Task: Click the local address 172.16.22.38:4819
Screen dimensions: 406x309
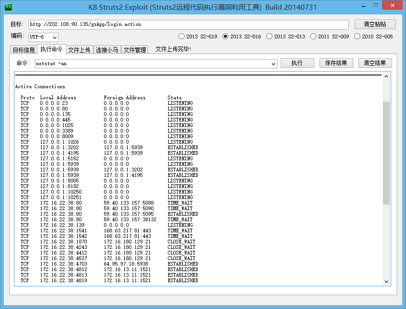Action: [x=64, y=280]
